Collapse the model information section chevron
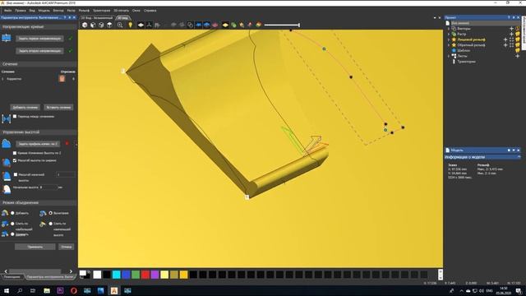526x296 pixels. (x=519, y=157)
